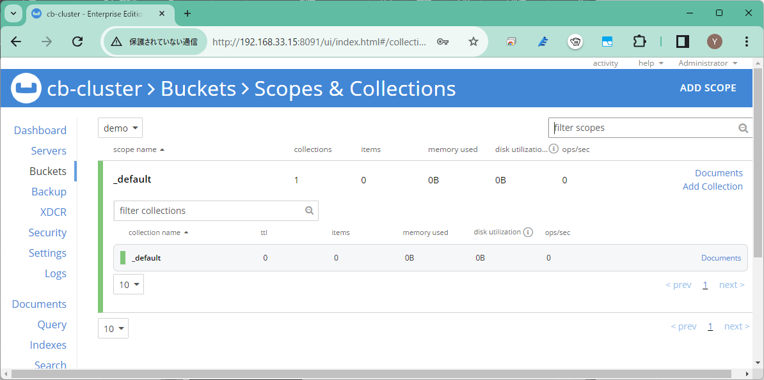Open the scopes page-size dropdown
764x380 pixels.
pos(113,329)
